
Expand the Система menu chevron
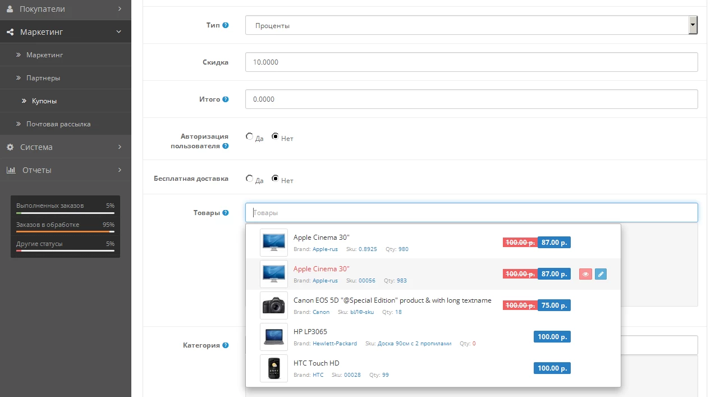coord(120,147)
